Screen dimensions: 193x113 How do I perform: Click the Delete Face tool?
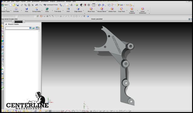point(112,10)
